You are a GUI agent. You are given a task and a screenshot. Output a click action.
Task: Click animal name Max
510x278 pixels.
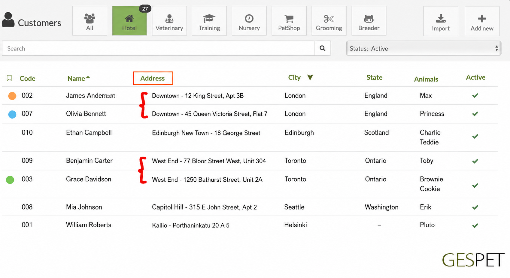426,95
